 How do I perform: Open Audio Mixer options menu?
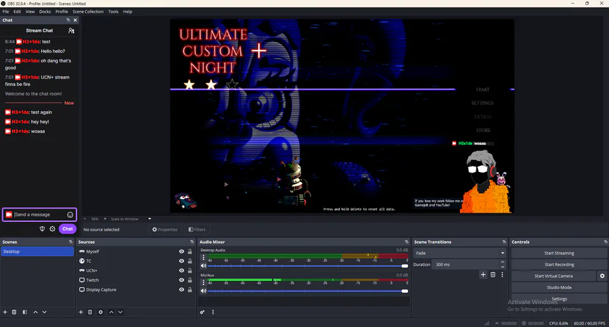(x=213, y=312)
